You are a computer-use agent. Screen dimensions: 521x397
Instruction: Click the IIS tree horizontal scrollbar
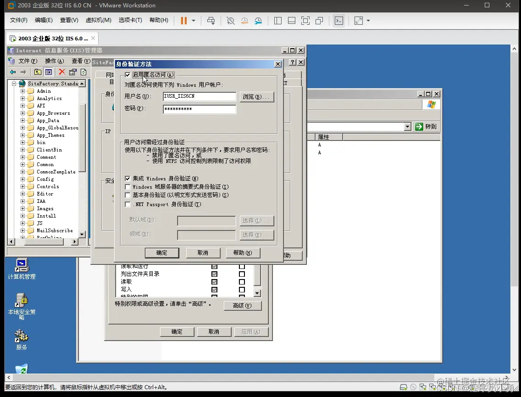(43, 242)
